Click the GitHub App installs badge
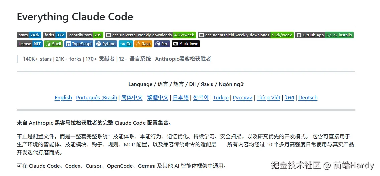Image resolution: width=380 pixels, height=176 pixels. pos(324,35)
